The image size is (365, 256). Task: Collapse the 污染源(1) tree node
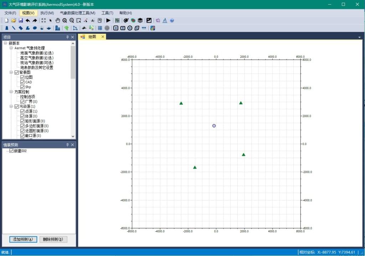11,106
